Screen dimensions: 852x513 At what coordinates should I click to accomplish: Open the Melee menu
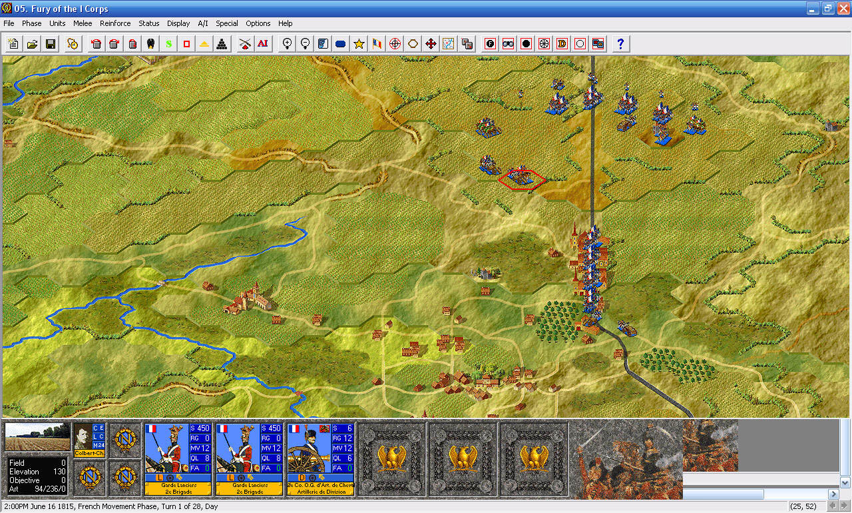click(83, 23)
